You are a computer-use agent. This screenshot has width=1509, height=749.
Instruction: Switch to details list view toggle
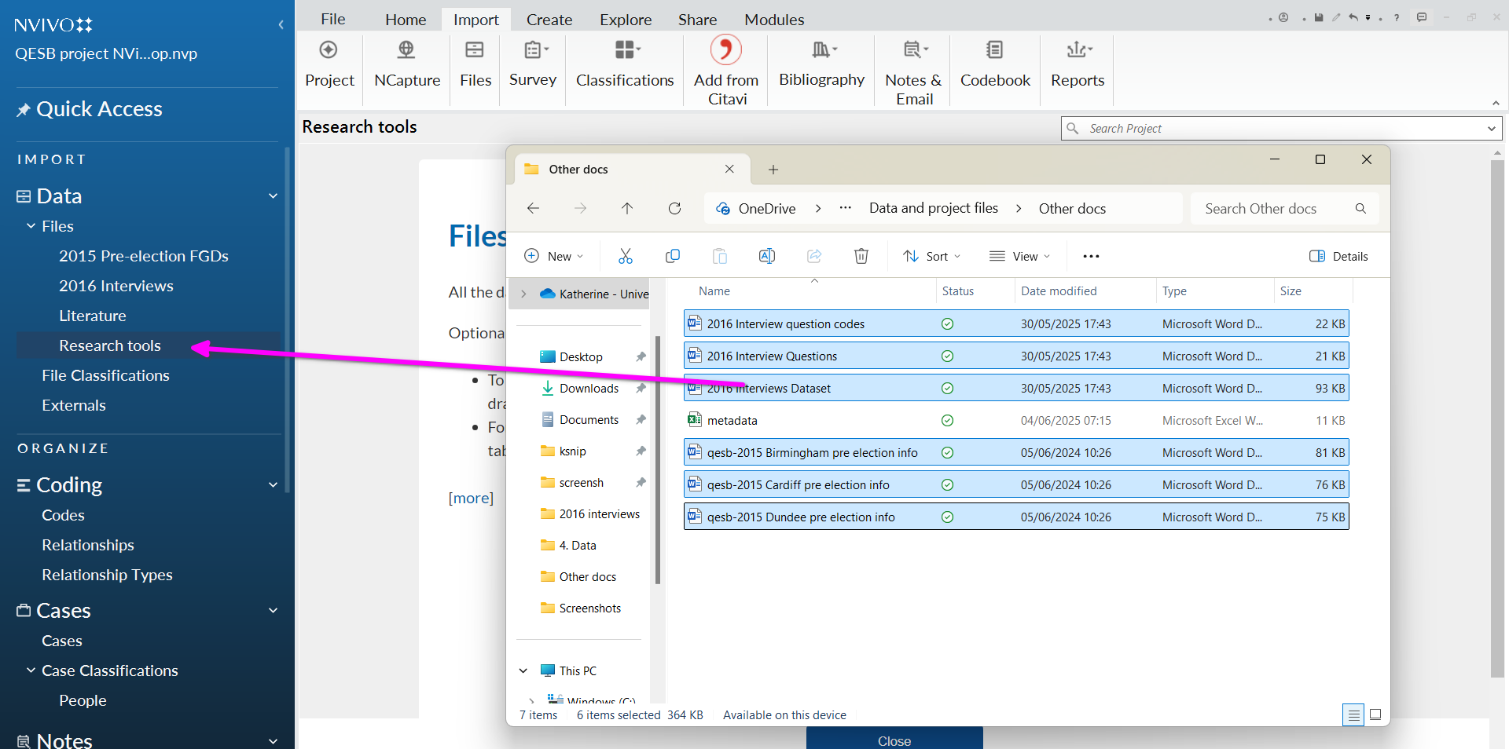(1353, 714)
